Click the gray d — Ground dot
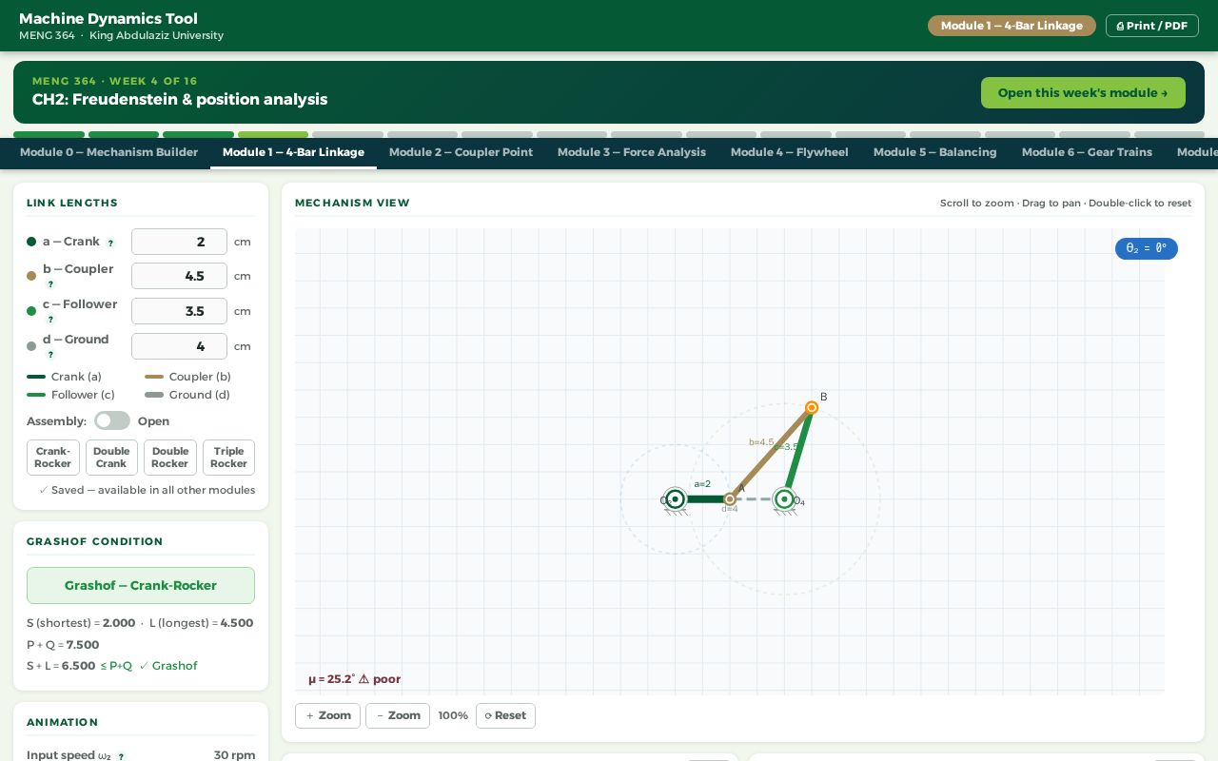 pos(31,346)
